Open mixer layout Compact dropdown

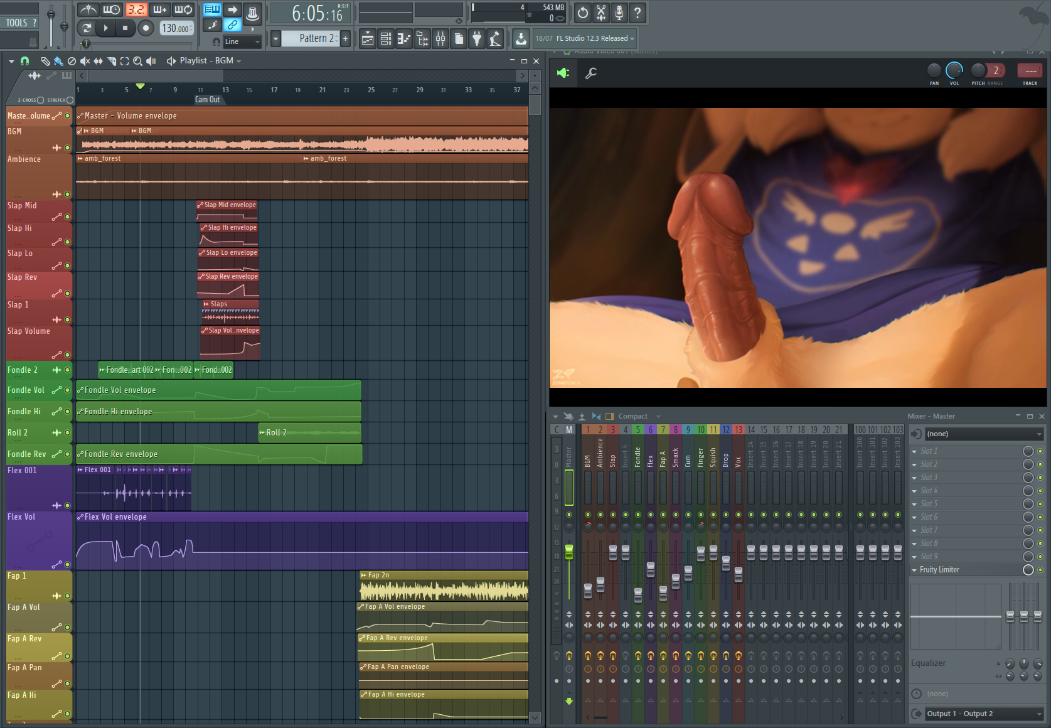tap(639, 416)
